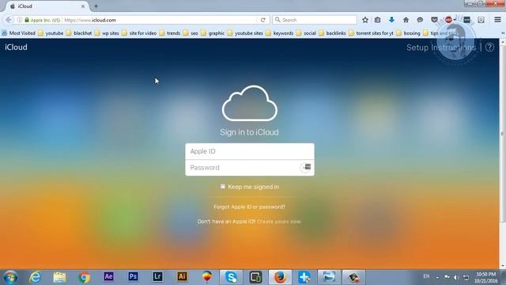Click the iCloud logo text at top left
Screen dimensions: 506x285
coord(16,47)
